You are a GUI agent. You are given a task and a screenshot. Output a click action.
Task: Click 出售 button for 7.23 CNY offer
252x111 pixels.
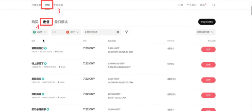208,49
